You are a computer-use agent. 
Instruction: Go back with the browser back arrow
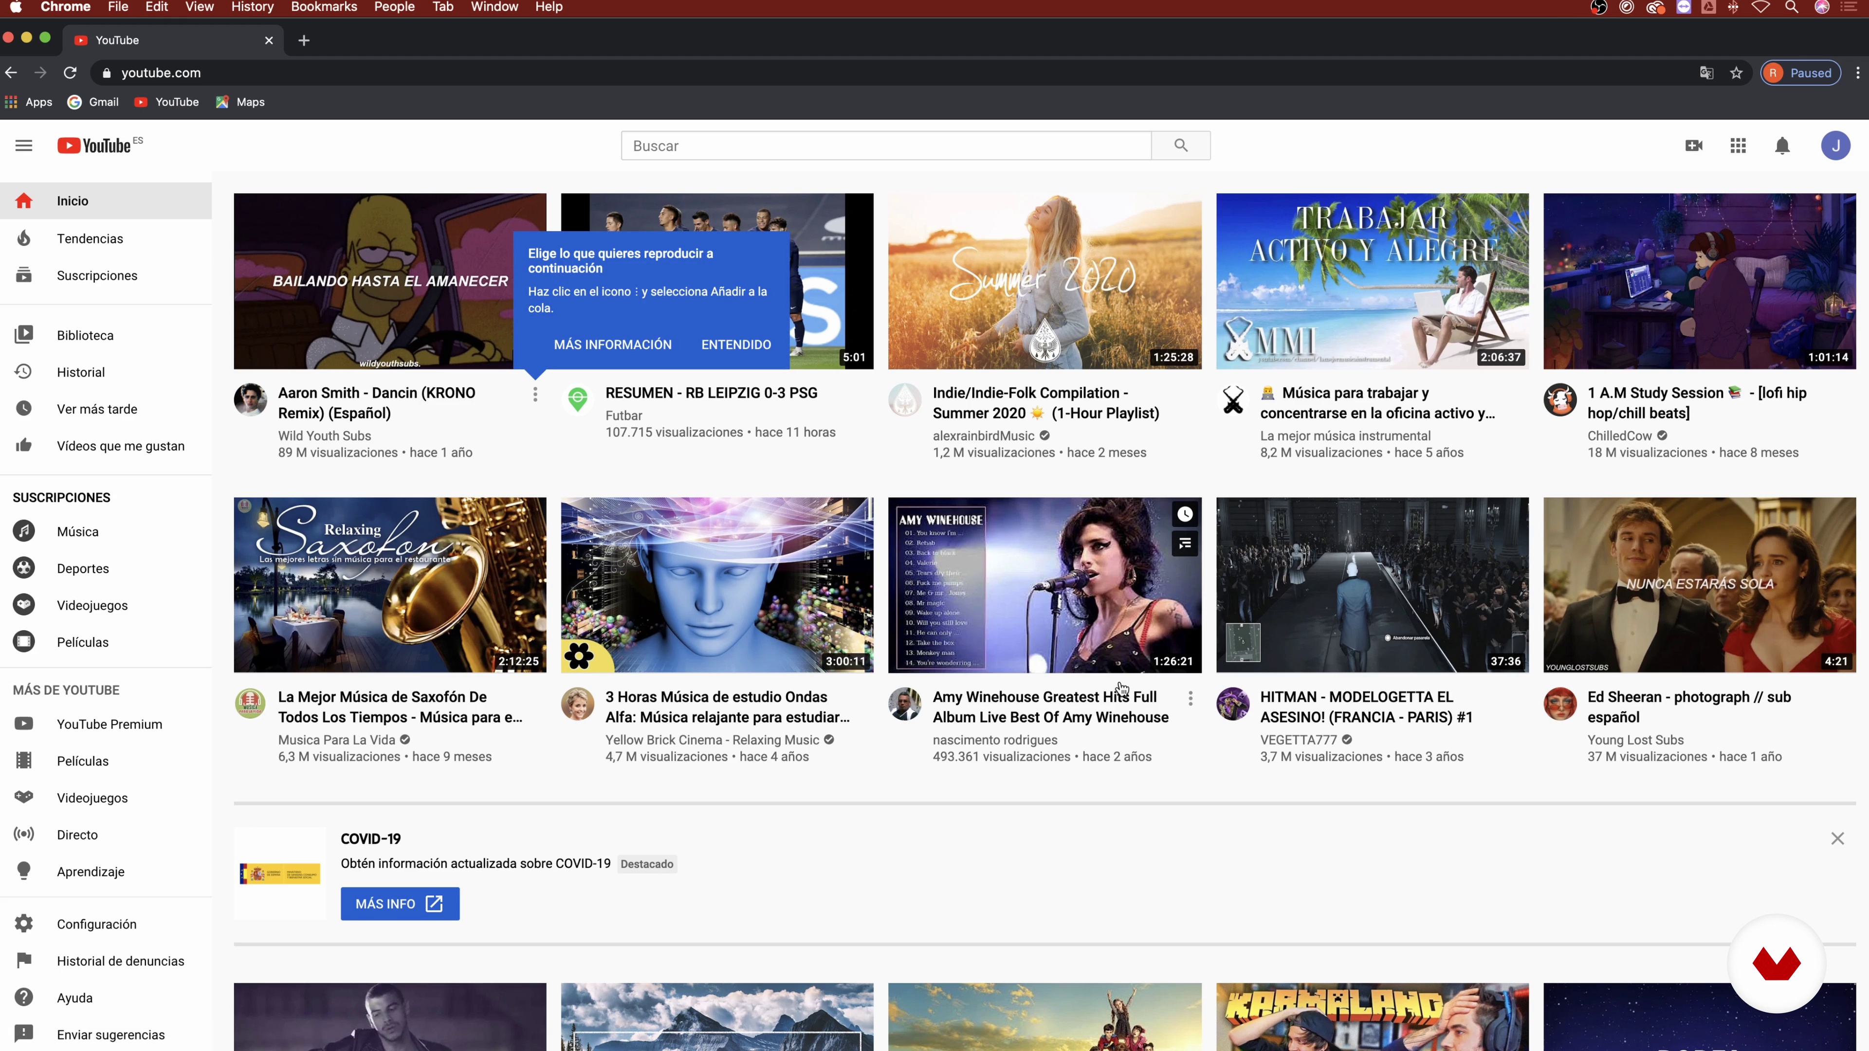tap(11, 72)
